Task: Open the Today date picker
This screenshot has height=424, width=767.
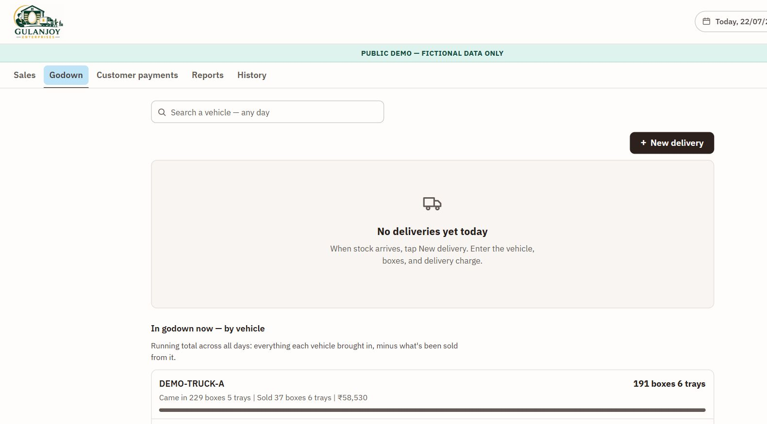Action: (x=731, y=21)
